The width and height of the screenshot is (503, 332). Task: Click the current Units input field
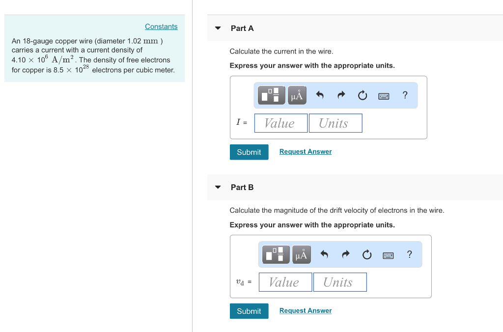335,123
